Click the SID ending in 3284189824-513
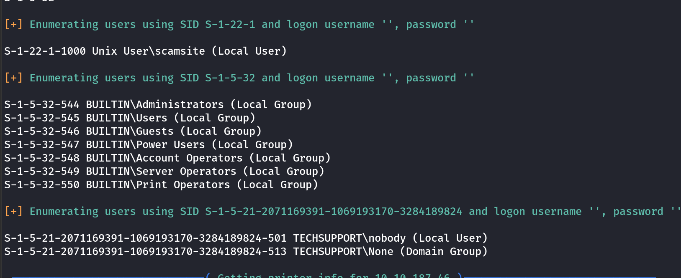Image resolution: width=681 pixels, height=278 pixels. pos(145,251)
